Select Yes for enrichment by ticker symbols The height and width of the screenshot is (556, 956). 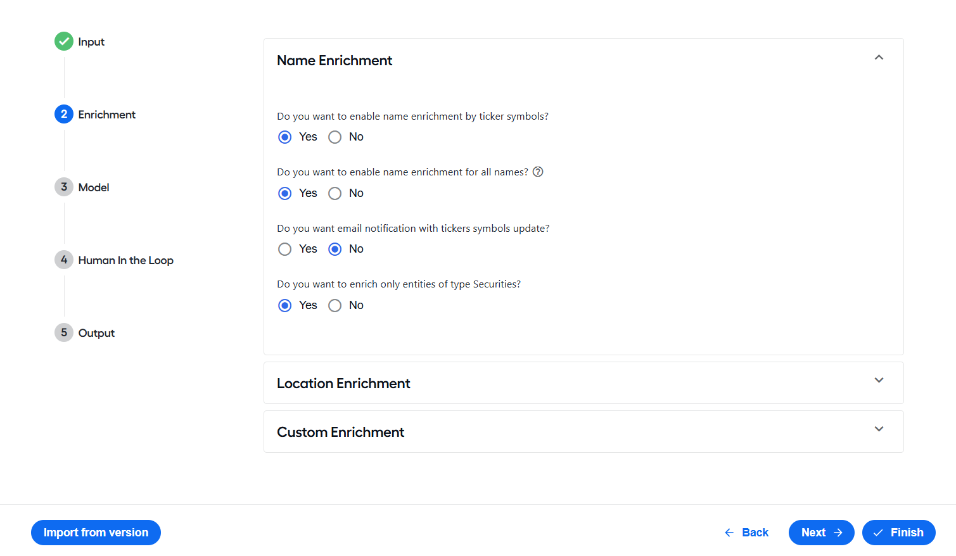(285, 137)
